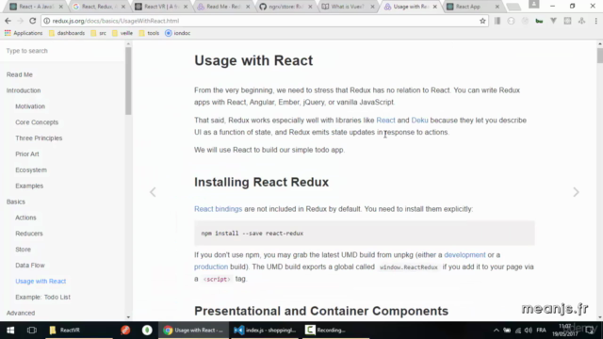Open the React bindings link
This screenshot has width=603, height=339.
tap(218, 209)
